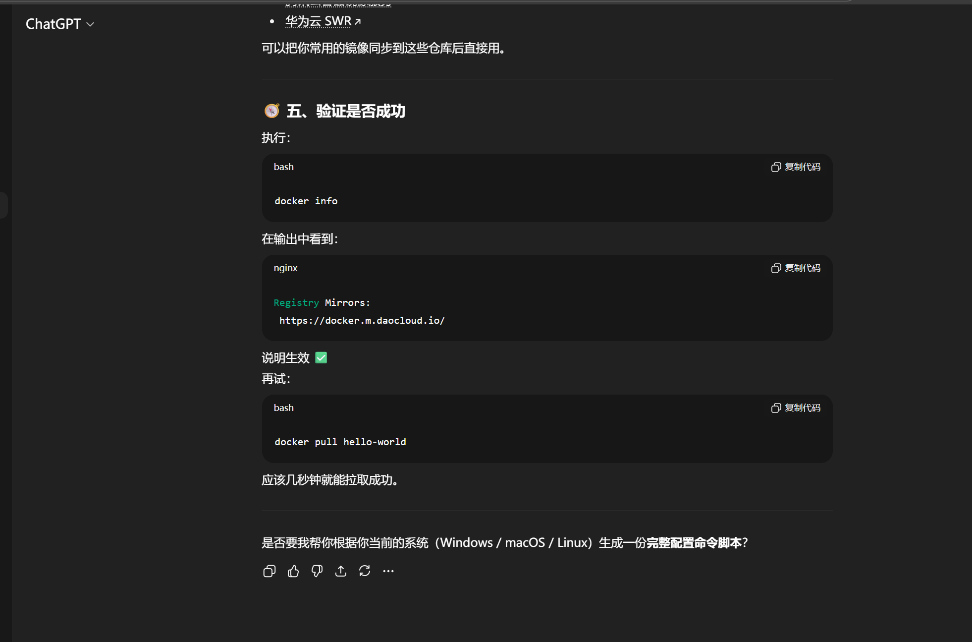
Task: Click the 'docker pull hello-world' command text
Action: click(x=340, y=442)
